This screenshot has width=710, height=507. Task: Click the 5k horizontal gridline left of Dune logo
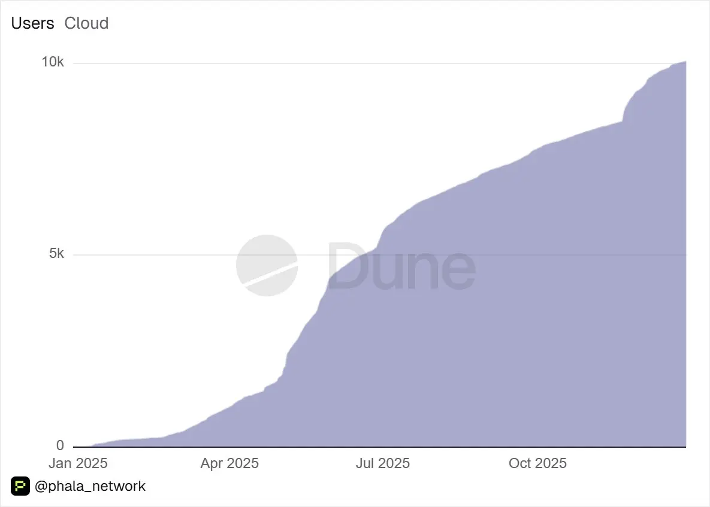point(154,255)
